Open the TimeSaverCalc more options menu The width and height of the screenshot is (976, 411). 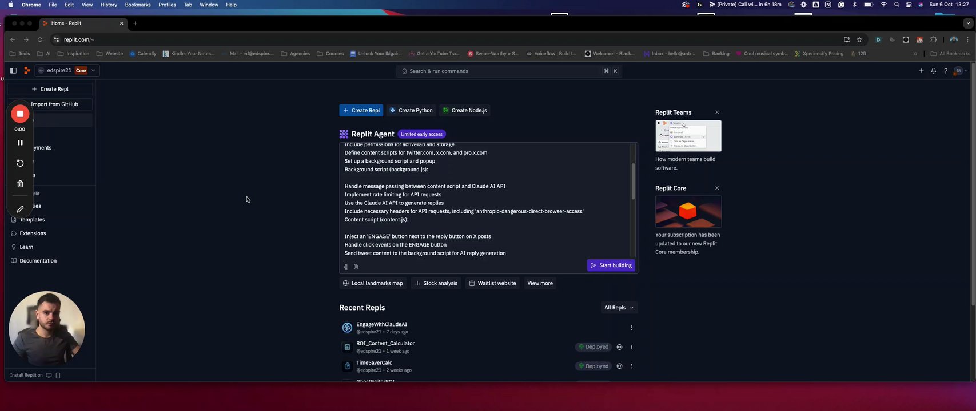[632, 366]
